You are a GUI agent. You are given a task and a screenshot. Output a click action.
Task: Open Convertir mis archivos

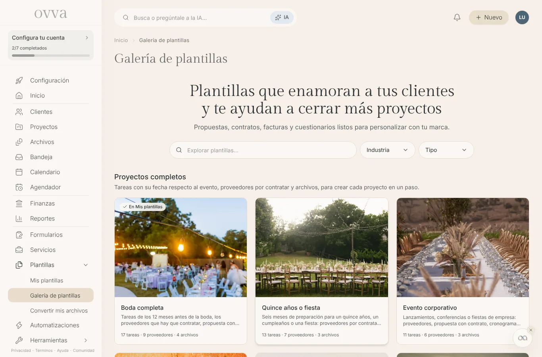59,311
